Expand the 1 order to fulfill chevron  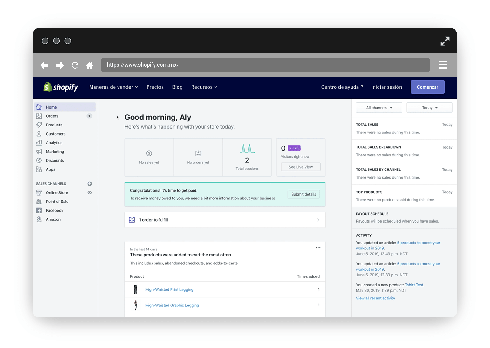(318, 220)
